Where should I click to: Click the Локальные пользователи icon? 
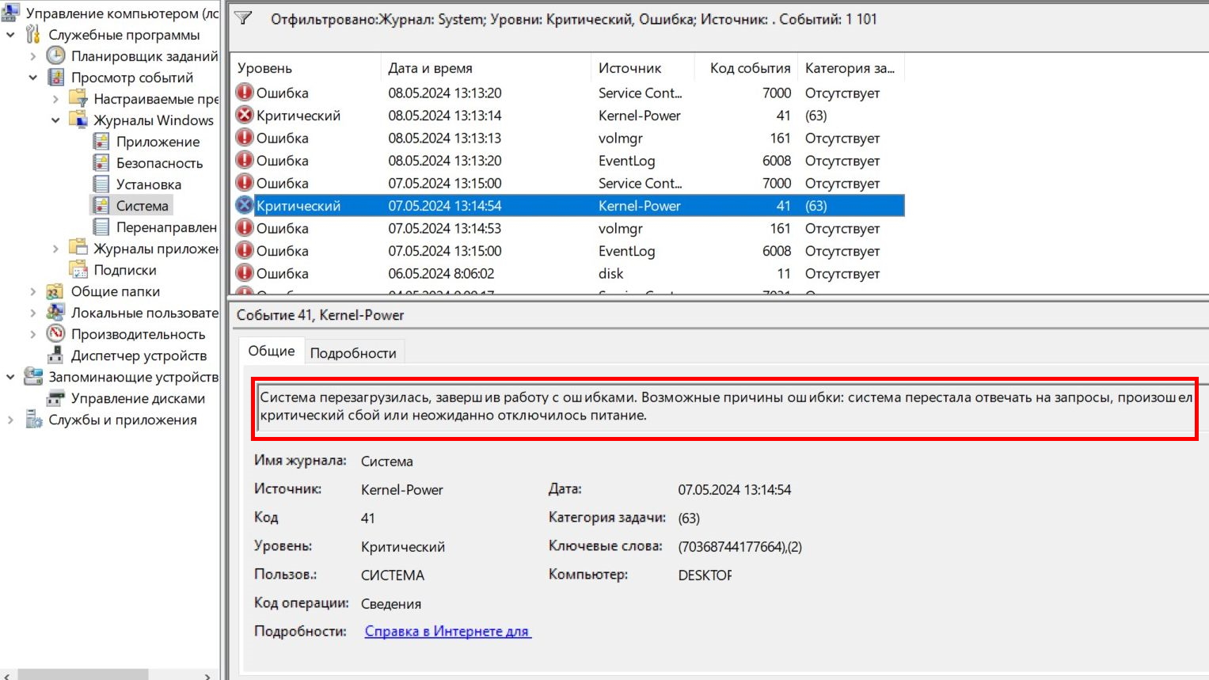(x=55, y=312)
